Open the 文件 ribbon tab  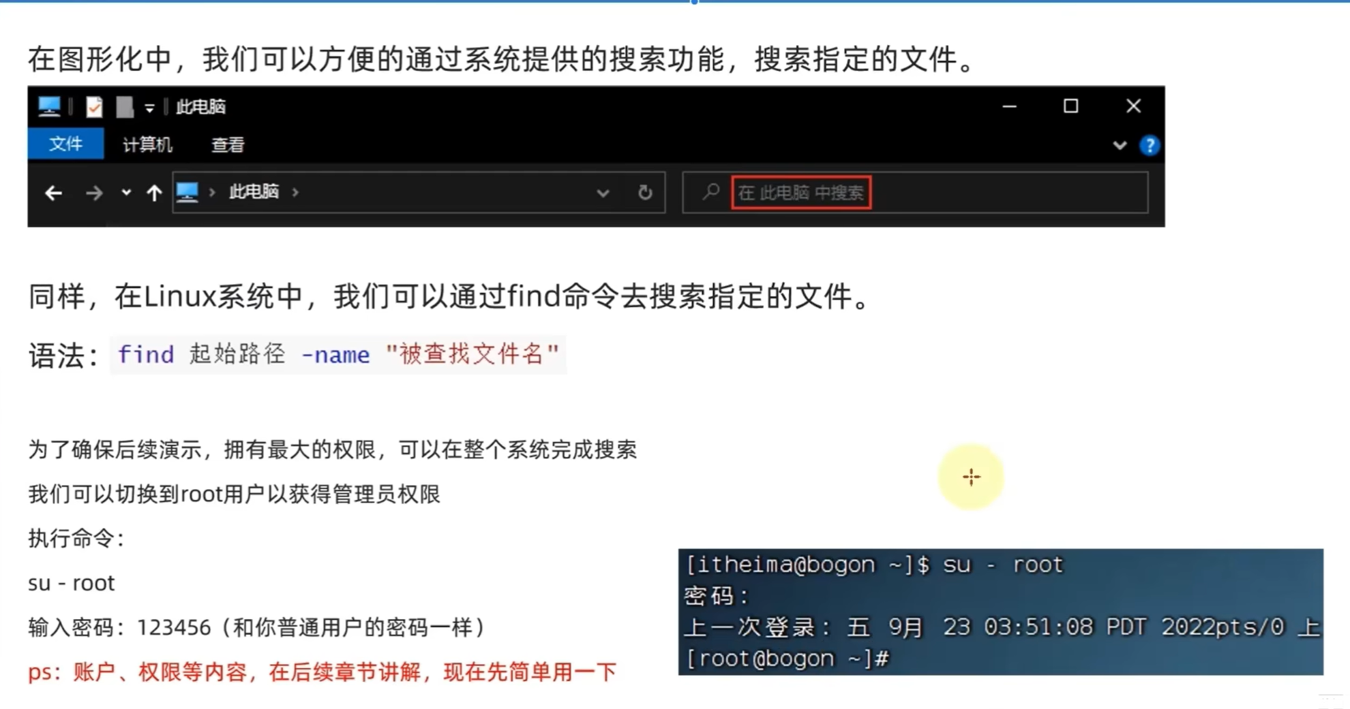tap(66, 144)
